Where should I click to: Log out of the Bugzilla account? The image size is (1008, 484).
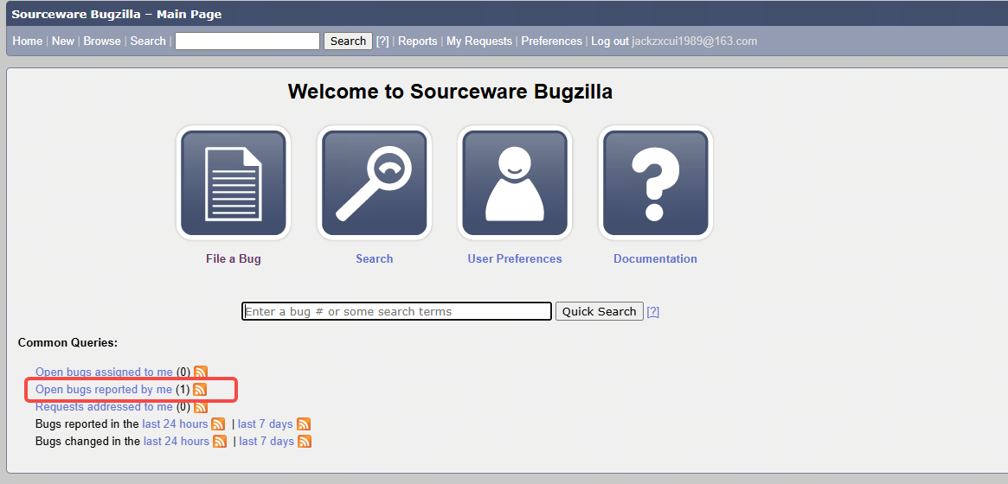click(x=610, y=41)
